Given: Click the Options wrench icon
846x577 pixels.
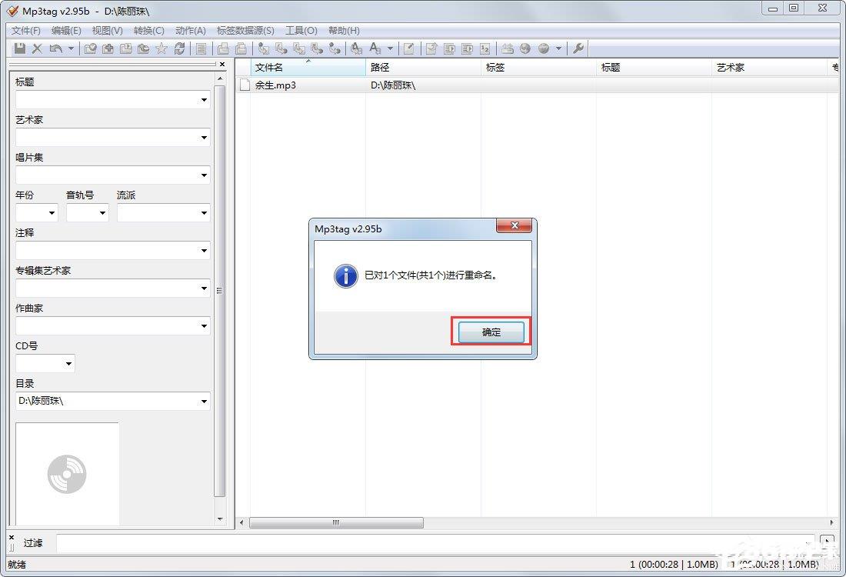Looking at the screenshot, I should [x=578, y=48].
